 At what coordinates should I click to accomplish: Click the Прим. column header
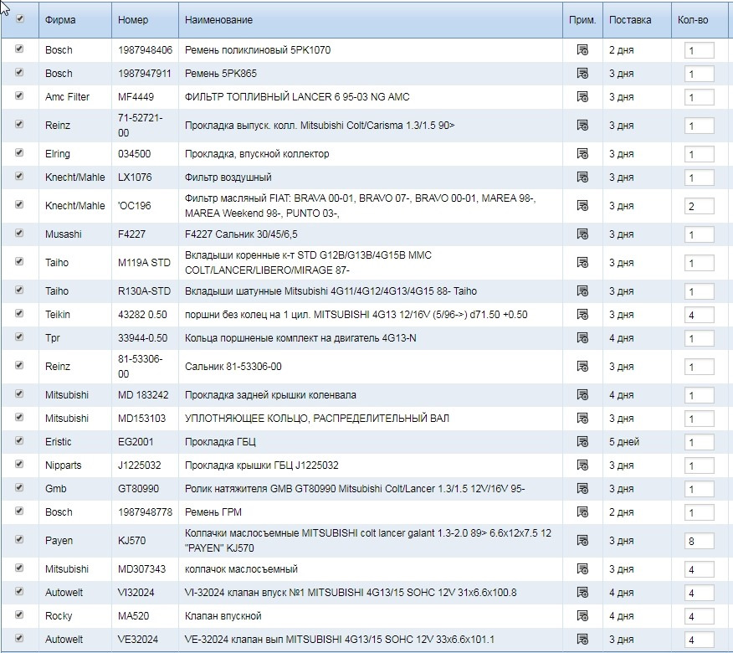582,20
